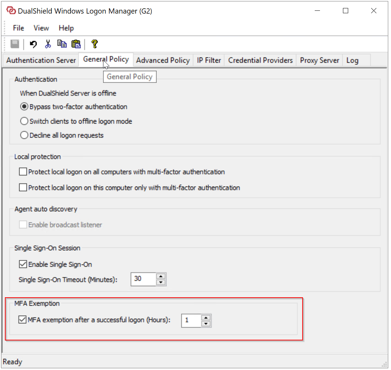Viewport: 391px width, 370px height.
Task: Select Switch clients to offline logon mode
Action: tap(24, 121)
